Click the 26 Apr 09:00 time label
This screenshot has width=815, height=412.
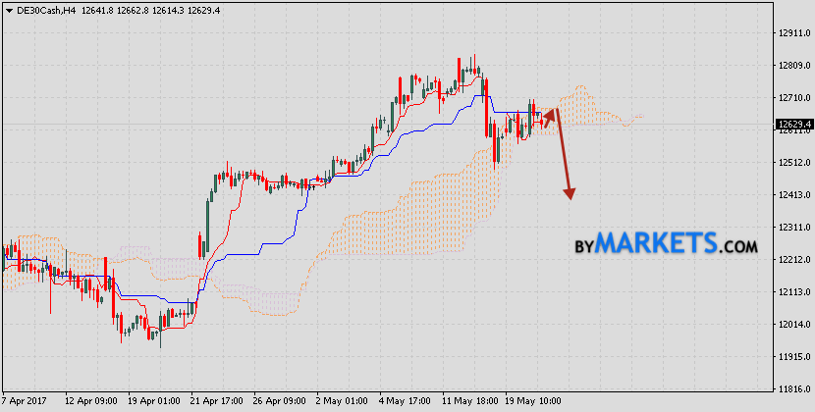click(x=280, y=401)
